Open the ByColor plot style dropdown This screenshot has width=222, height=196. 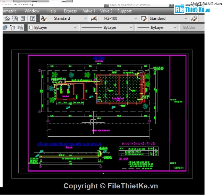(192, 27)
